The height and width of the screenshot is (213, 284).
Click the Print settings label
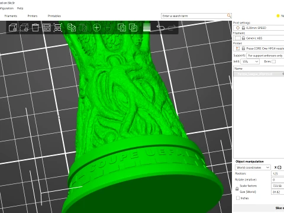click(241, 22)
